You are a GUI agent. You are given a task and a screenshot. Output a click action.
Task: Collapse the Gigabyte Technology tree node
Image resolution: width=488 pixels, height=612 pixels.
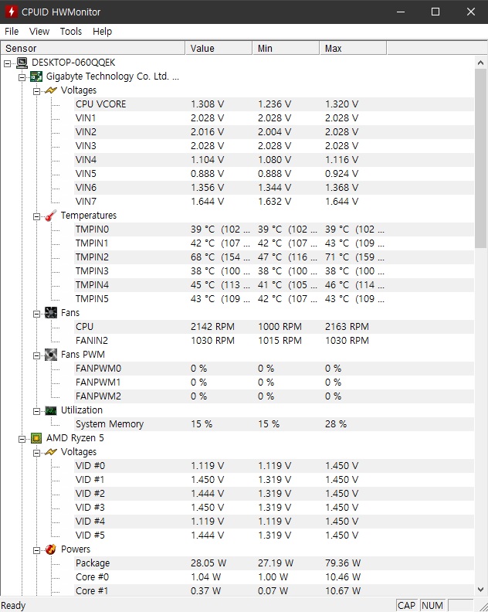[x=22, y=76]
